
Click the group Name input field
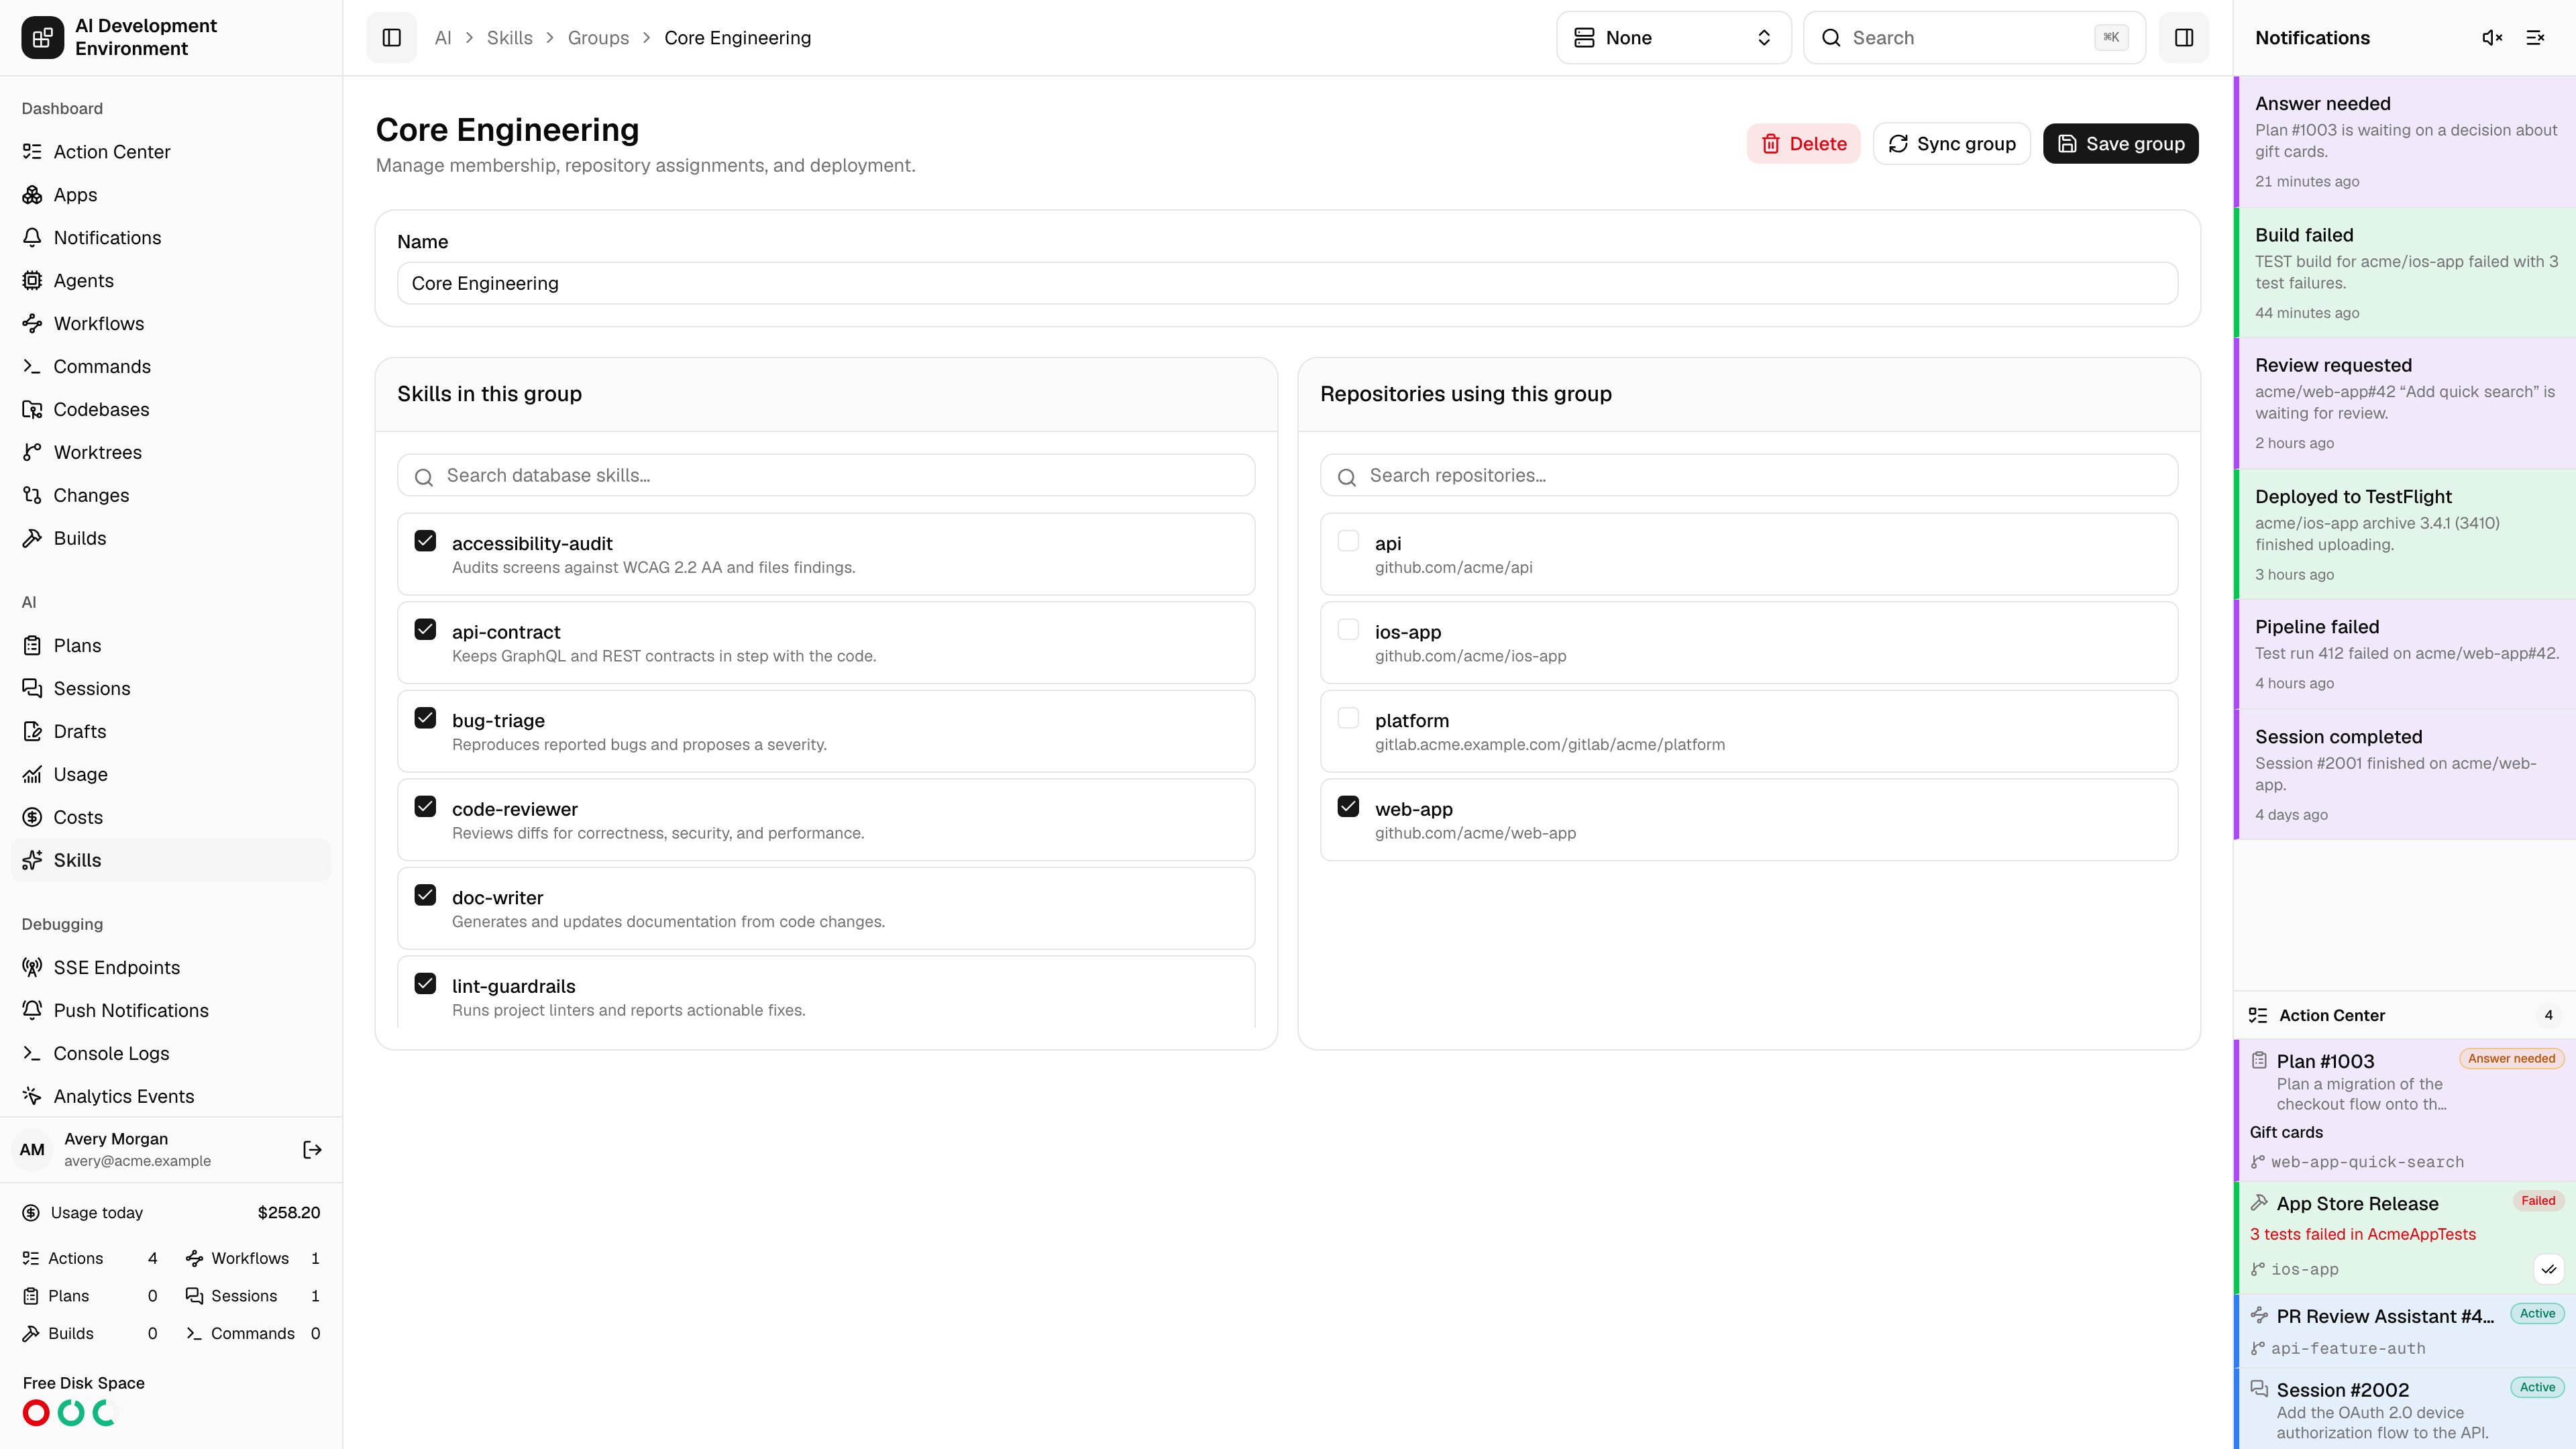click(x=1287, y=284)
